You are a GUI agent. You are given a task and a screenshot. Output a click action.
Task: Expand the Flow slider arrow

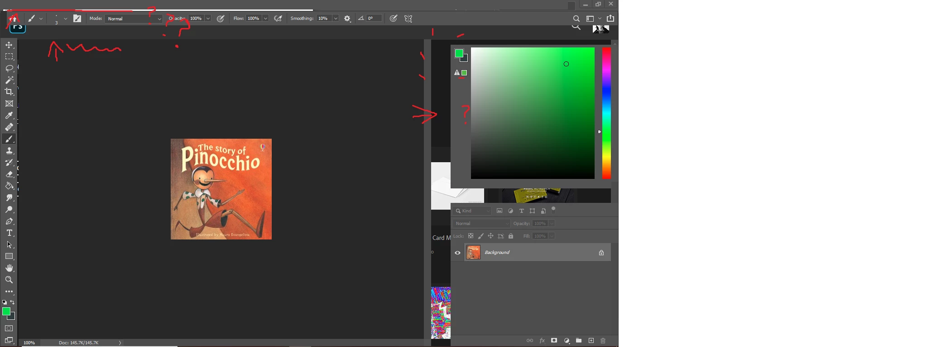point(265,19)
